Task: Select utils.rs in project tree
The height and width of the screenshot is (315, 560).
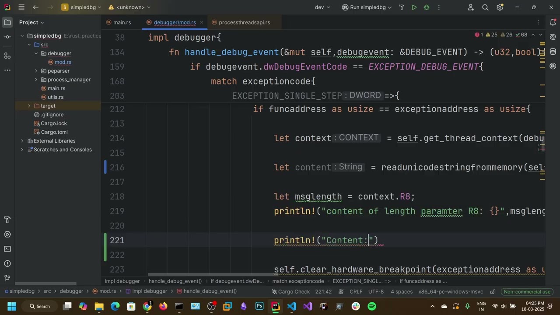Action: [x=56, y=97]
